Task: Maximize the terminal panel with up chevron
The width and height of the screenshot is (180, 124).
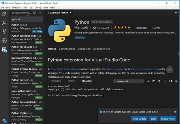Action: tap(165, 81)
